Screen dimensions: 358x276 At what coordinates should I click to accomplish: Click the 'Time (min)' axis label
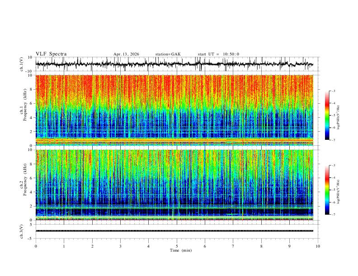[181, 250]
